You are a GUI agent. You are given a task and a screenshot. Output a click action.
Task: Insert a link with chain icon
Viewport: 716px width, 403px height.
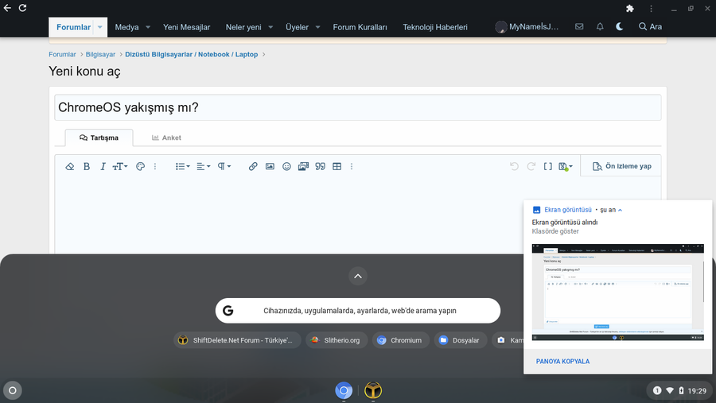pyautogui.click(x=252, y=167)
